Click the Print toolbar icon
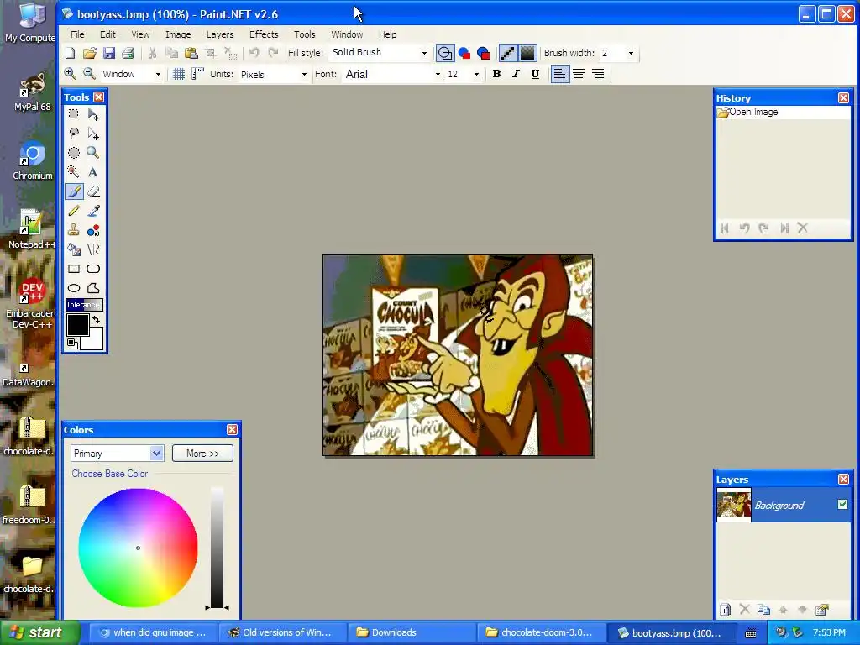This screenshot has width=860, height=645. pos(128,53)
